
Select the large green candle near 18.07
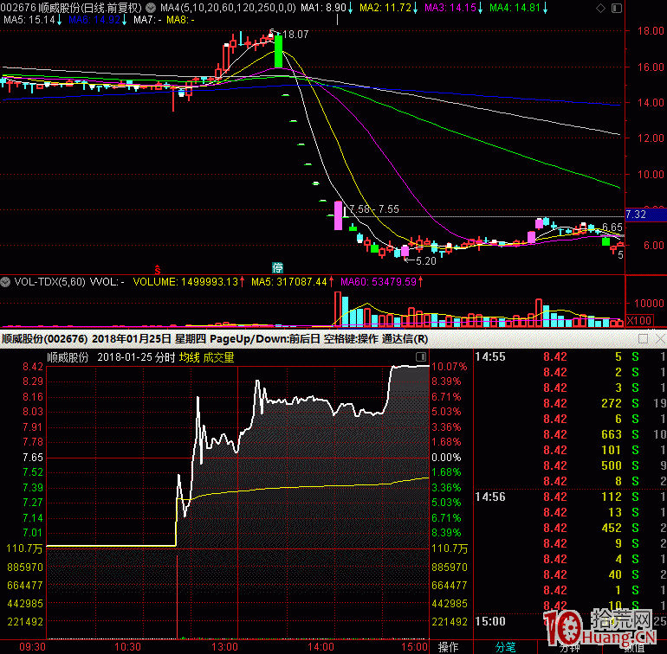click(279, 51)
